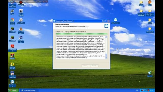Viewport: 163px width, 92px height.
Task: Expand the dropdown arrow in Bandicam bar
Action: [36, 2]
